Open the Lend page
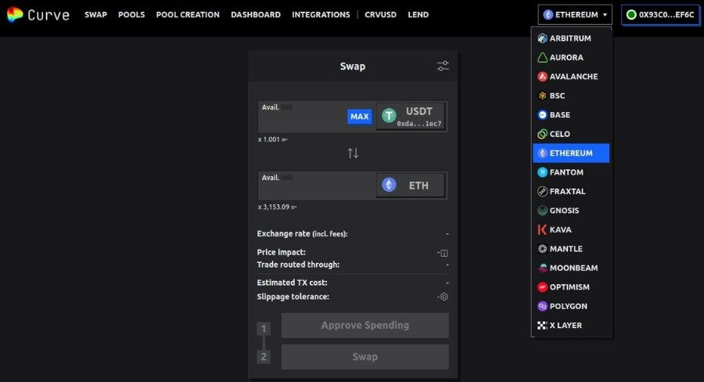The height and width of the screenshot is (382, 704). pyautogui.click(x=418, y=15)
